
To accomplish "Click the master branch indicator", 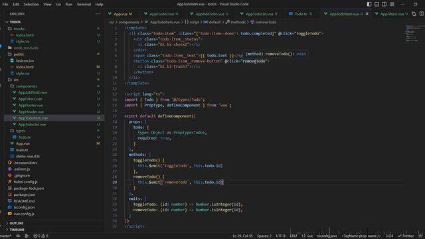I will click(6, 236).
